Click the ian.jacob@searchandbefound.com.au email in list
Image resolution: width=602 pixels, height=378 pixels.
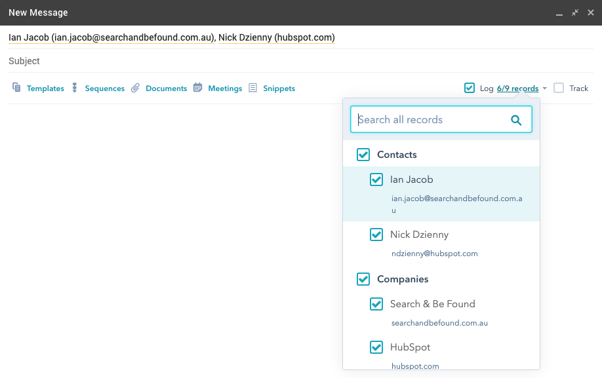click(457, 204)
